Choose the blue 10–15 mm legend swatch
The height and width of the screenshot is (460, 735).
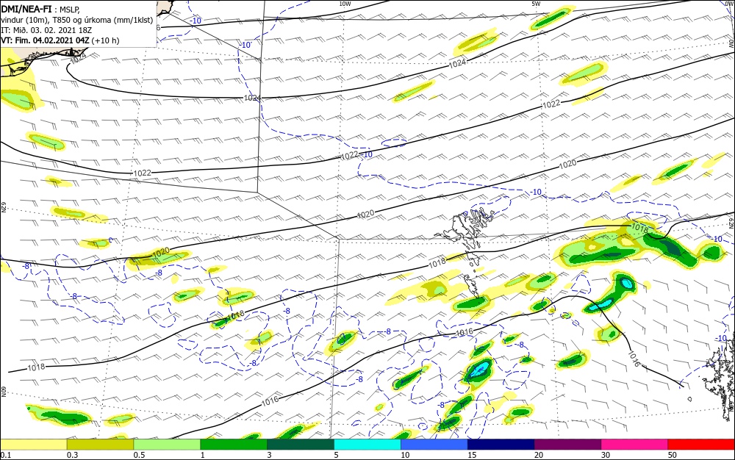point(434,445)
